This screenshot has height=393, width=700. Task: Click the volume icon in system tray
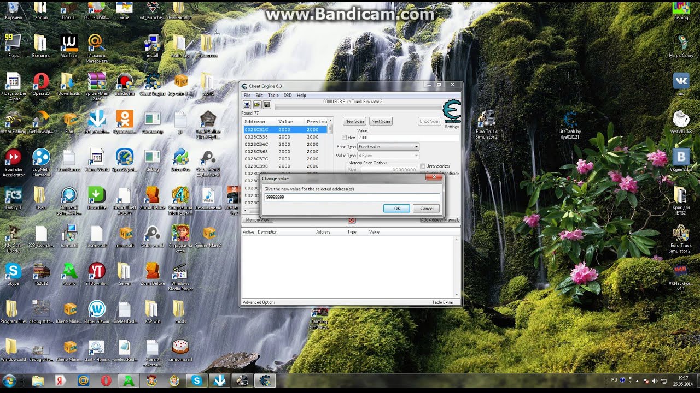[655, 380]
